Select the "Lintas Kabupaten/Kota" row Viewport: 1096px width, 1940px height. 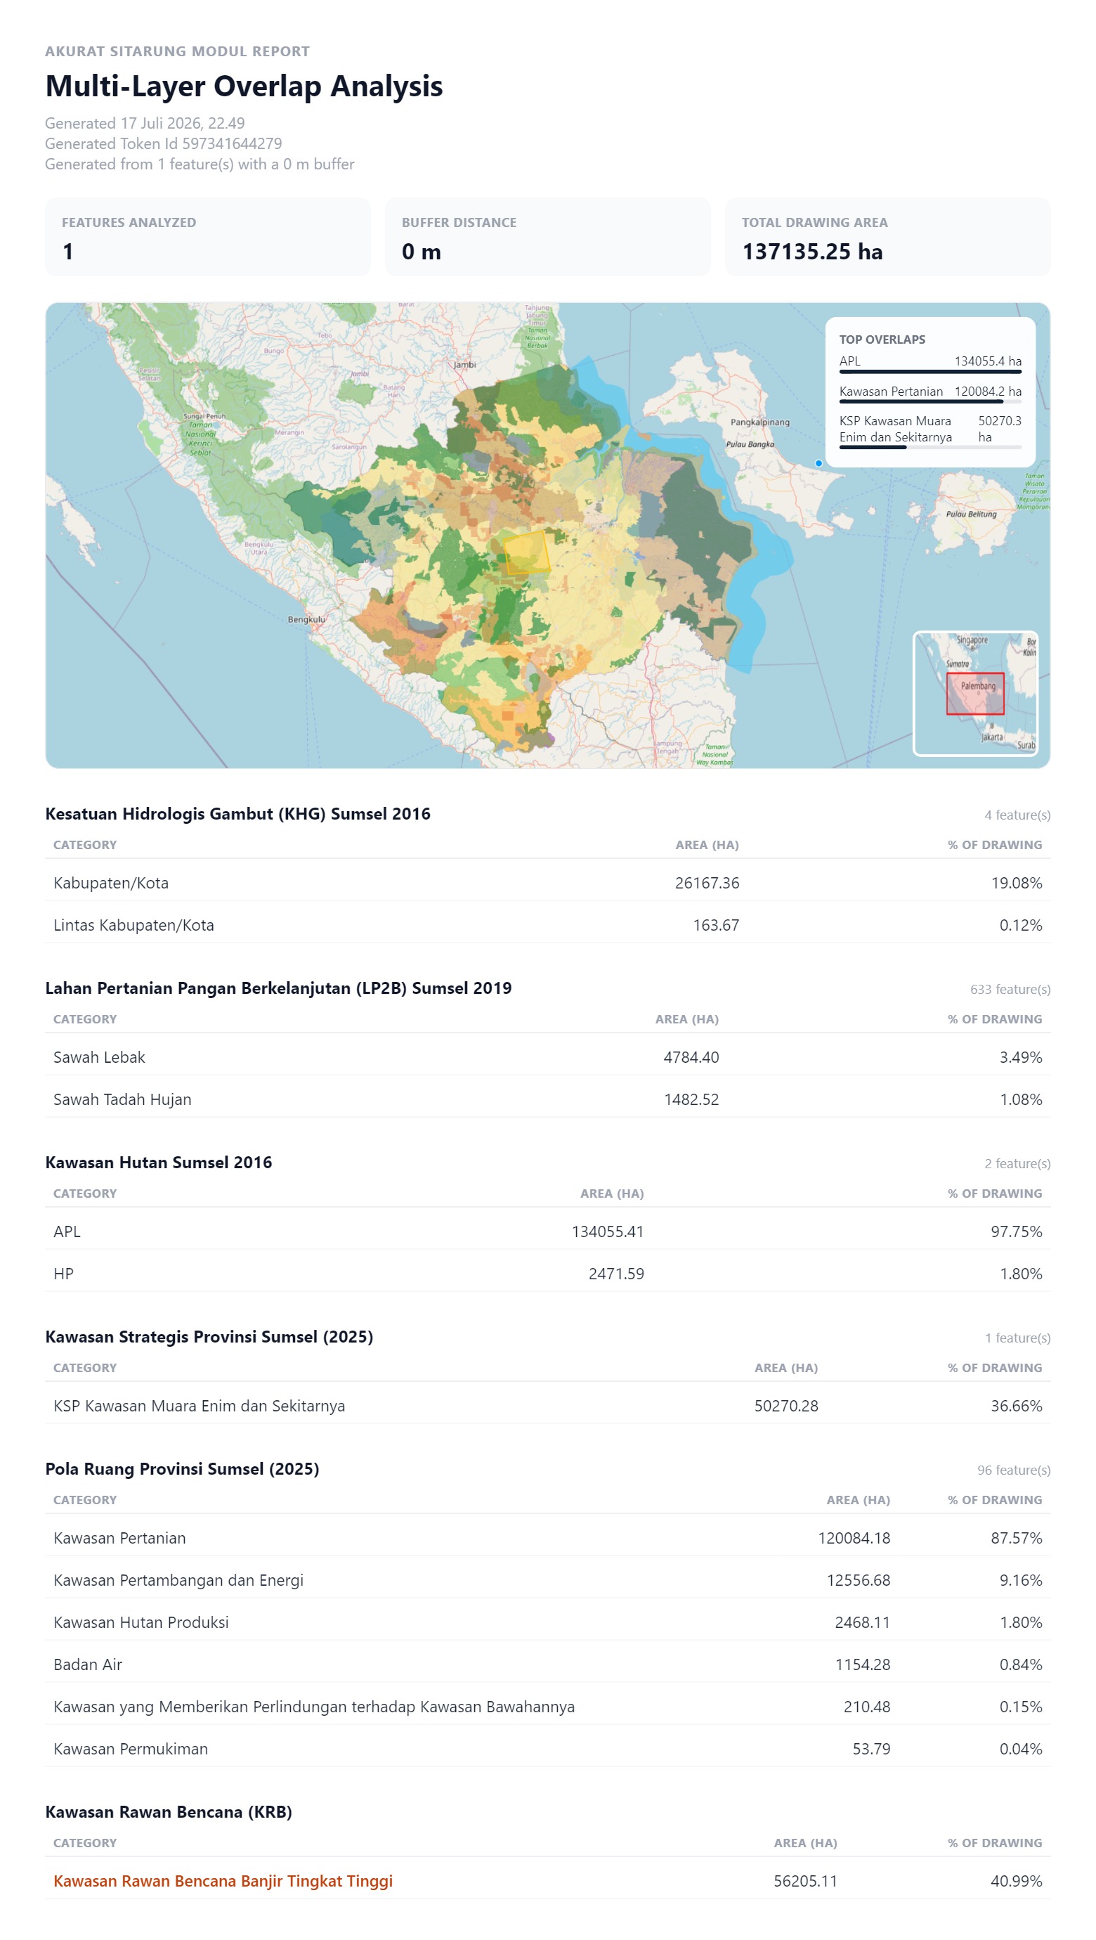(x=547, y=925)
